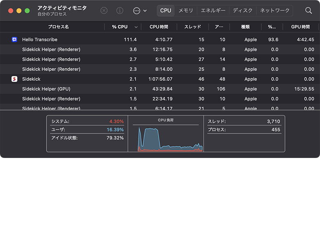Sort by 種類 column header
320x239 pixels.
(x=245, y=27)
